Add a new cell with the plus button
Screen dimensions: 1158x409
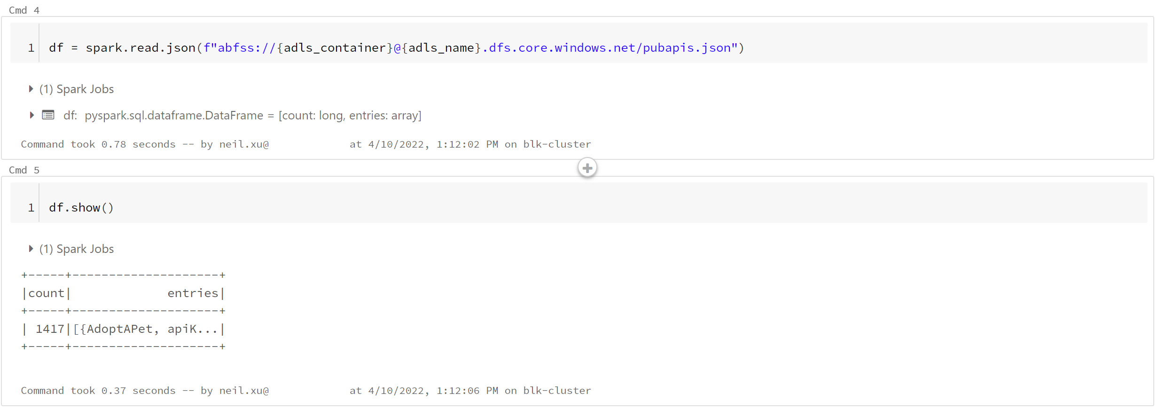point(587,168)
